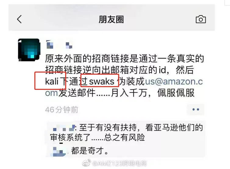Click the Weibo eye logo watermark
This screenshot has width=230, height=169.
point(87,163)
